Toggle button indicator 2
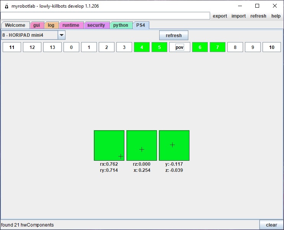The height and width of the screenshot is (230, 284). pos(106,47)
